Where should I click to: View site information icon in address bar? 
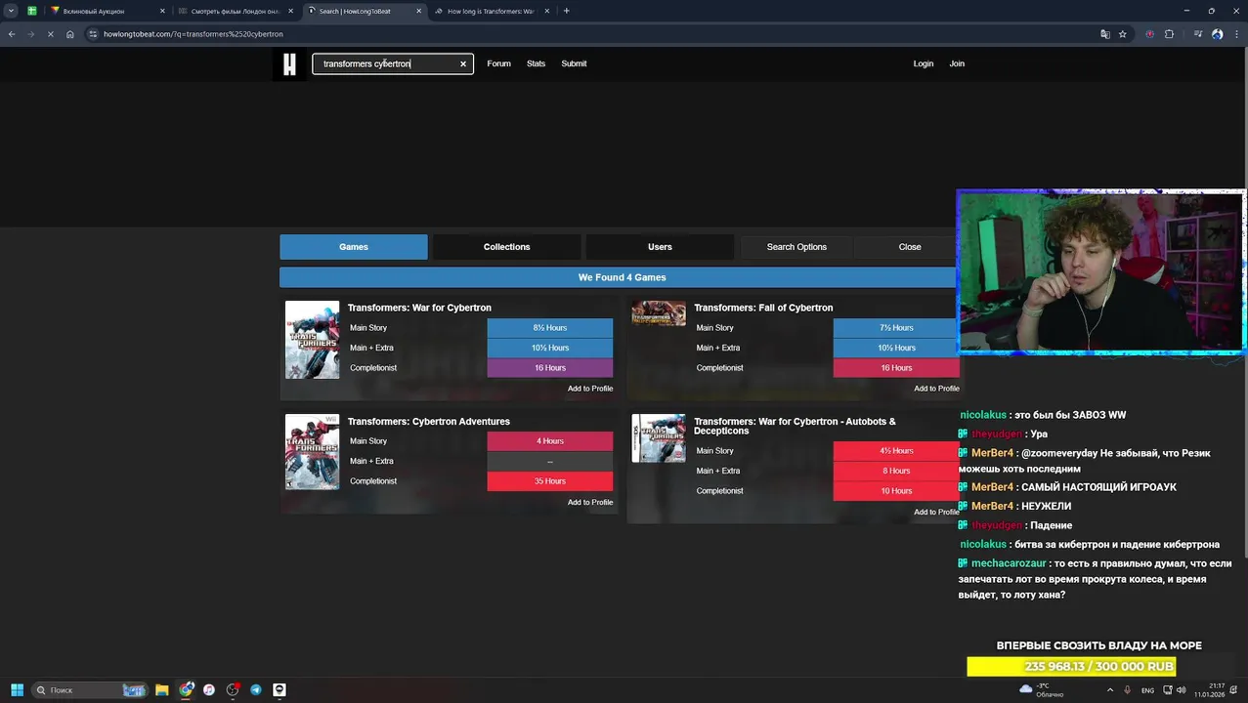pyautogui.click(x=93, y=34)
